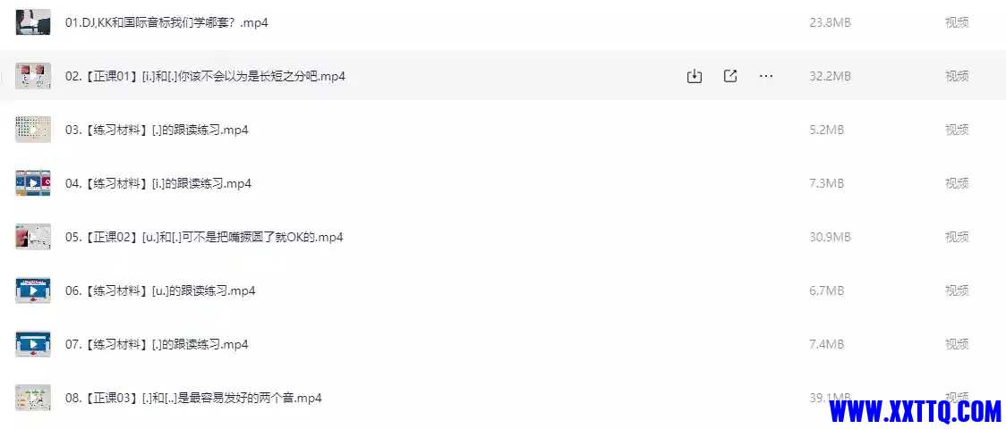Click play thumbnail of file 07
This screenshot has height=429, width=1006.
click(33, 344)
